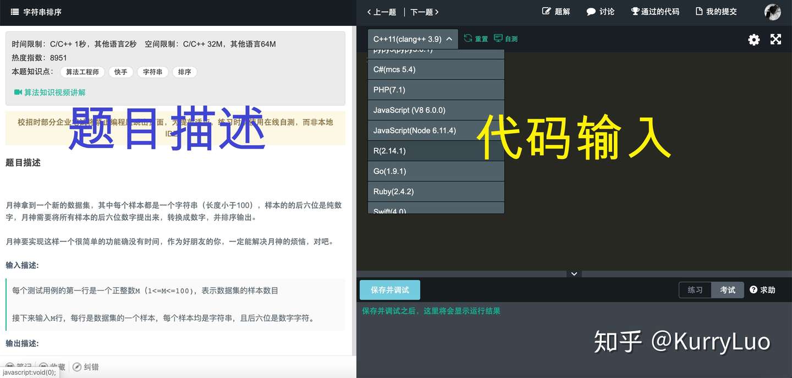Open the 题解 solution panel
Viewport: 792px width, 378px height.
pos(555,11)
